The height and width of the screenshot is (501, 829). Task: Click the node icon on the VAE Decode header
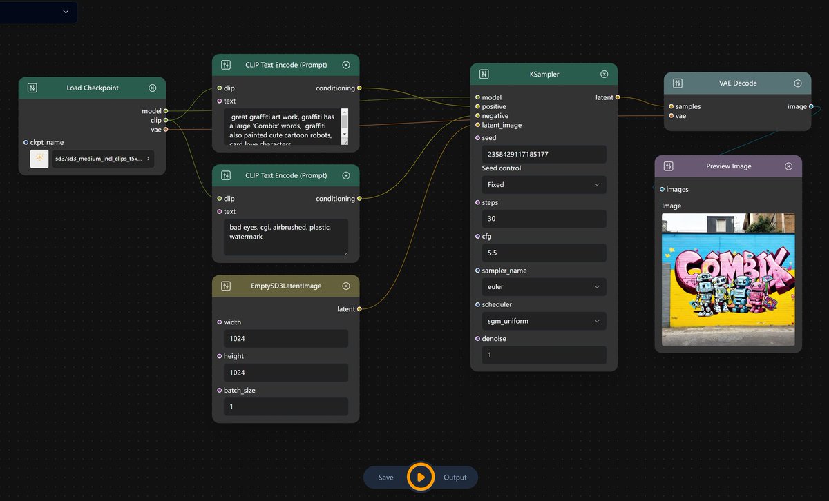[x=678, y=83]
